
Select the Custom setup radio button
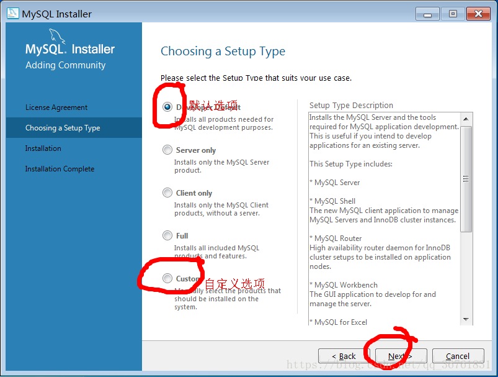167,278
